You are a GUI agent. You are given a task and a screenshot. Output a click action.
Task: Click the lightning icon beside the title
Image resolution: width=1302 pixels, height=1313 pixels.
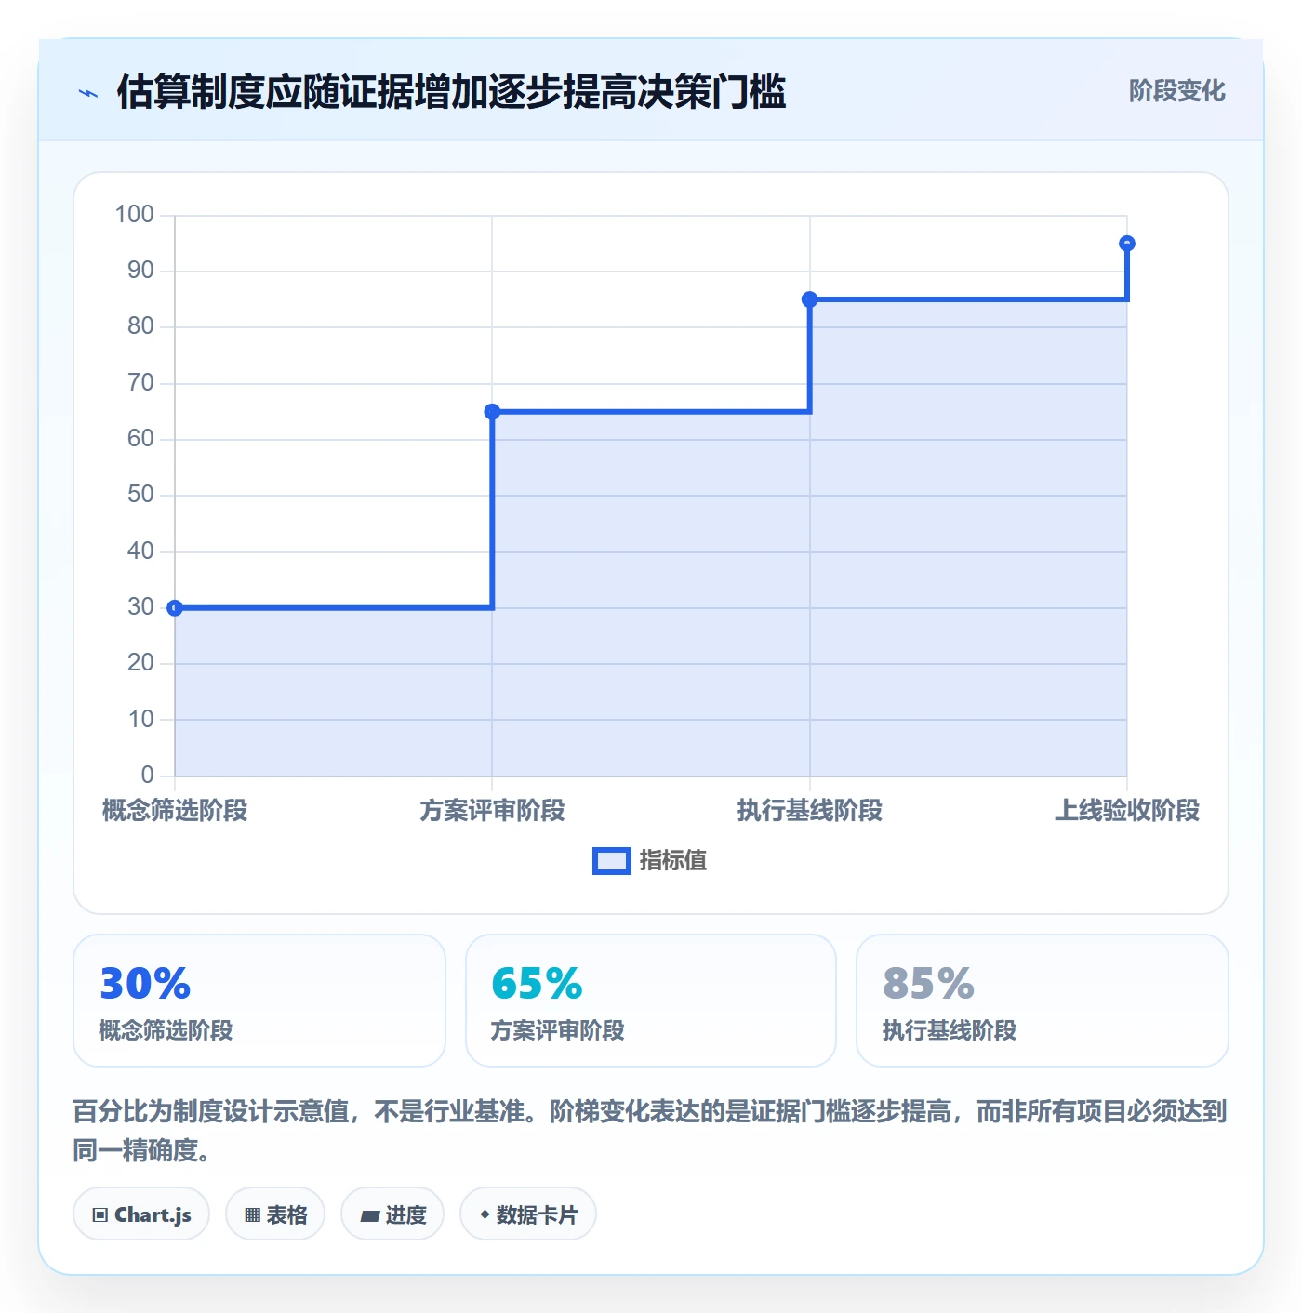[88, 93]
